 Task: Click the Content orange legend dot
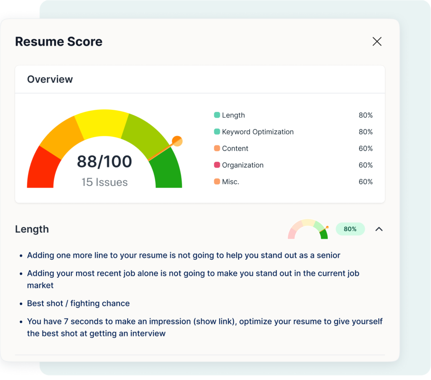(217, 148)
